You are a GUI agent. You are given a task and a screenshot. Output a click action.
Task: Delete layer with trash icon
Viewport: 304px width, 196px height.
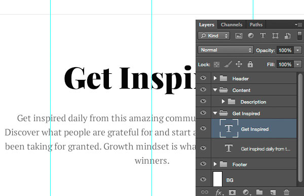point(286,192)
